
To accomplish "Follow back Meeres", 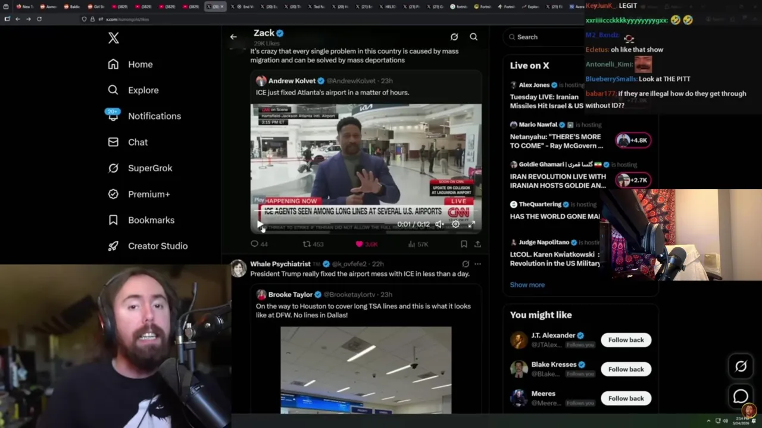I will coord(626,398).
